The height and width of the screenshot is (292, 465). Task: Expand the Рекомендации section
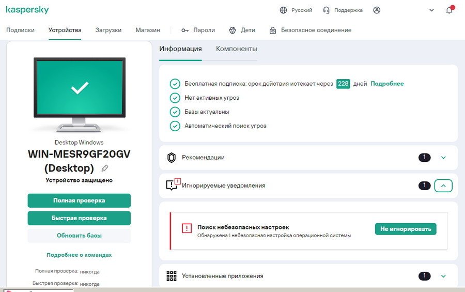pyautogui.click(x=443, y=158)
